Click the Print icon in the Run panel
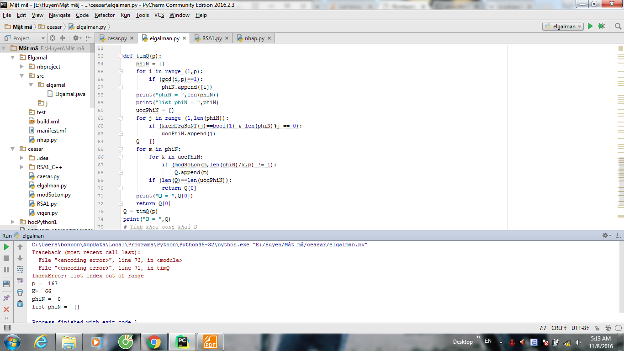Image resolution: width=624 pixels, height=351 pixels. 20,292
